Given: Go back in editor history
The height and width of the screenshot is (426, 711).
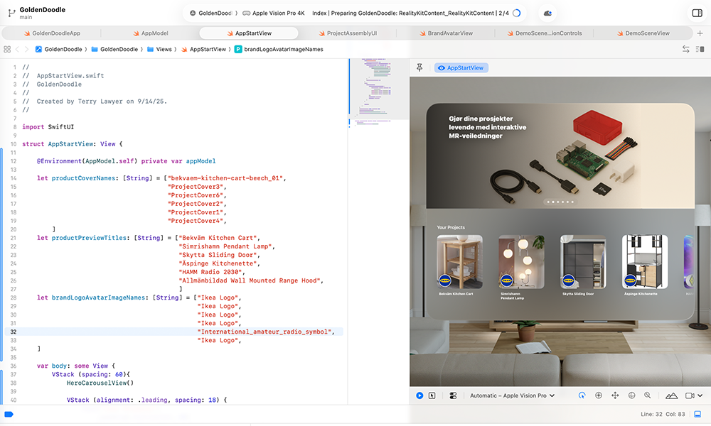Looking at the screenshot, I should point(17,50).
